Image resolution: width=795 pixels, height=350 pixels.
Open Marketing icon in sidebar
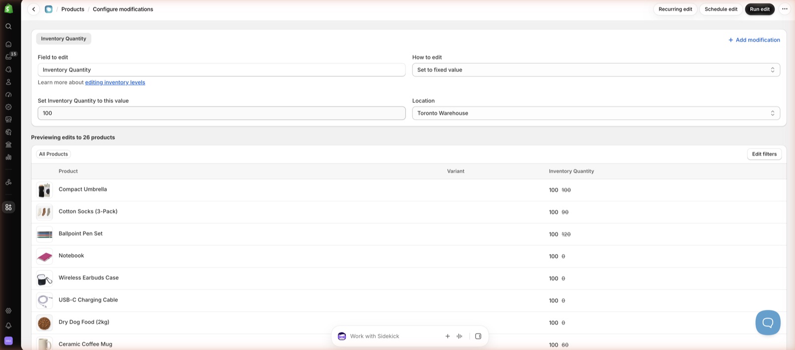point(8,94)
